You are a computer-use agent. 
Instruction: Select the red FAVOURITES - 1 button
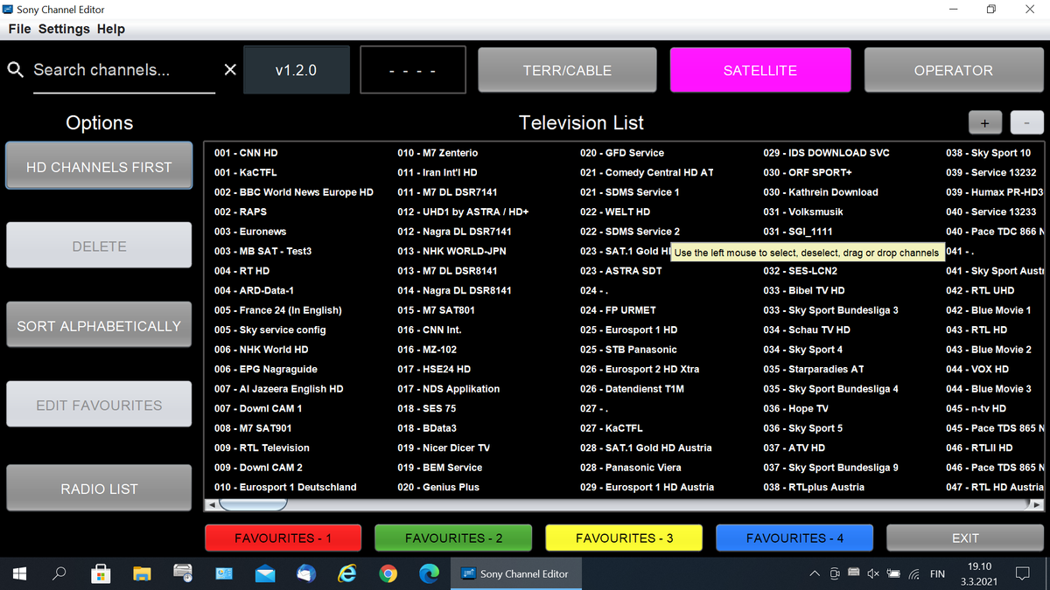(x=283, y=538)
